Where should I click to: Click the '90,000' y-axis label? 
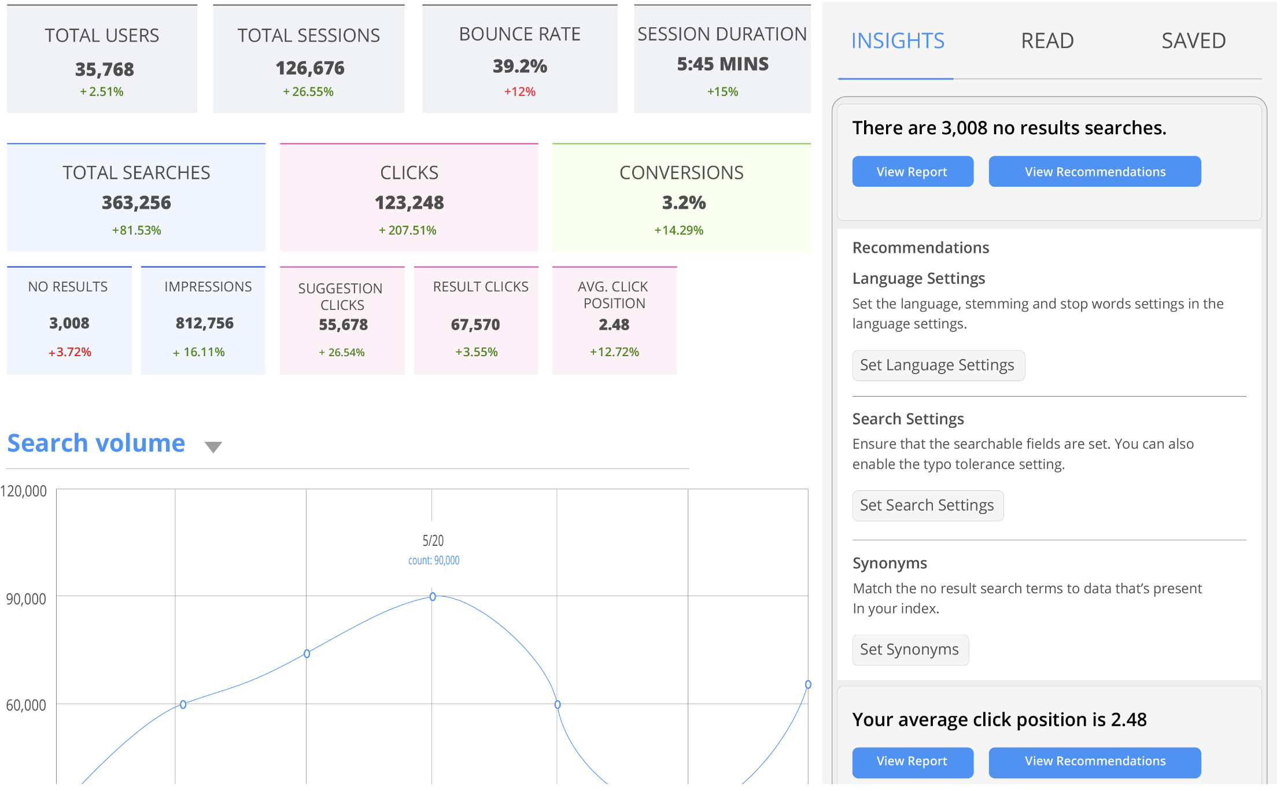point(26,598)
